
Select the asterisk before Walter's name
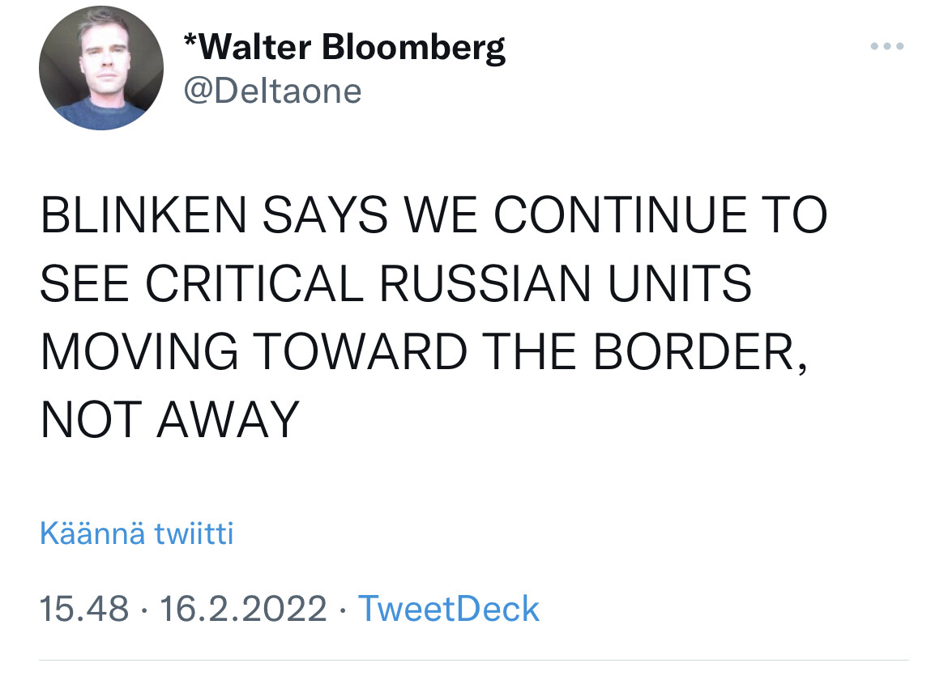[x=190, y=40]
